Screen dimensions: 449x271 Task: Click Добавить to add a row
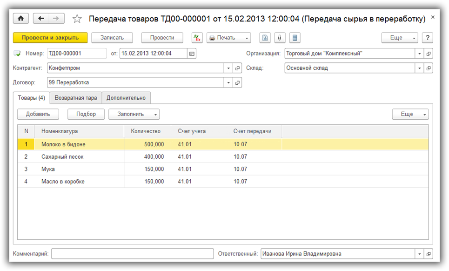(38, 114)
